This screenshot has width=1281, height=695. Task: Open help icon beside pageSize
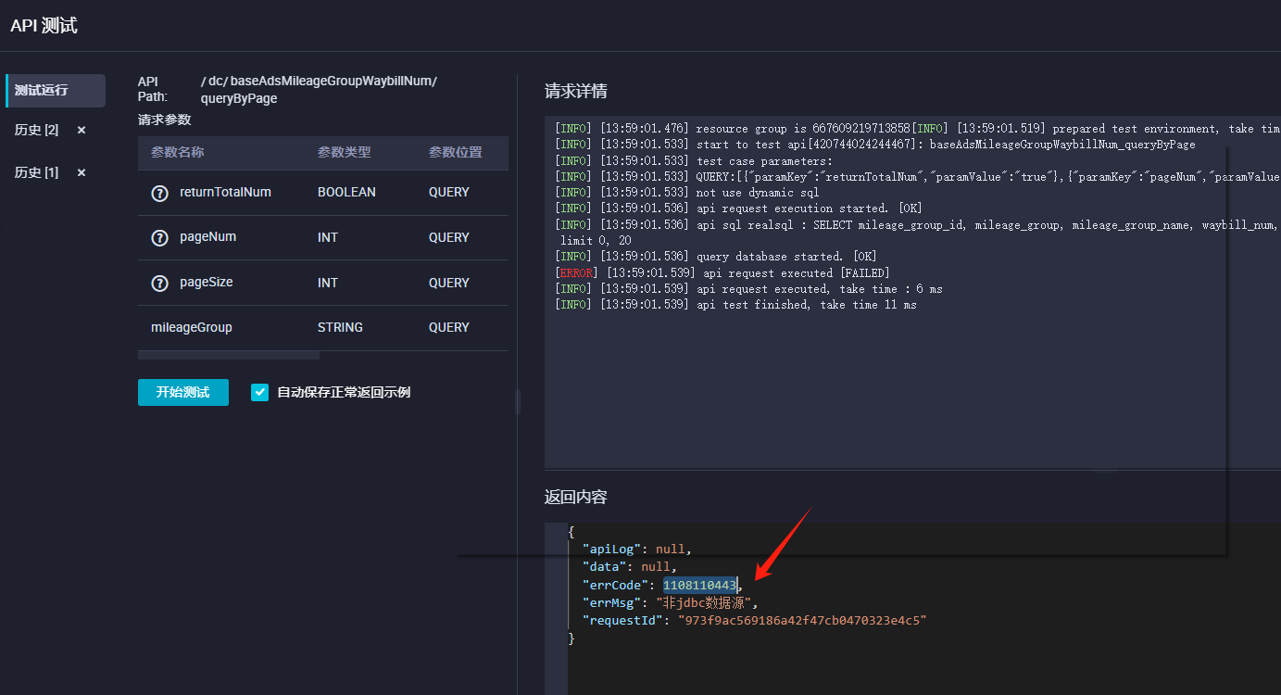159,284
